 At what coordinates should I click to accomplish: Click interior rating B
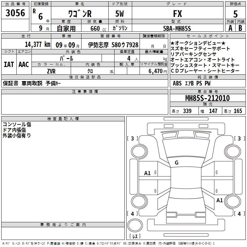[240, 28]
